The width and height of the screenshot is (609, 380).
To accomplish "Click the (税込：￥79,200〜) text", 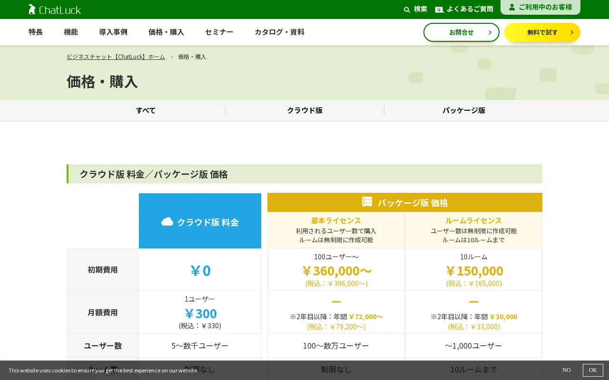I will 336,327.
